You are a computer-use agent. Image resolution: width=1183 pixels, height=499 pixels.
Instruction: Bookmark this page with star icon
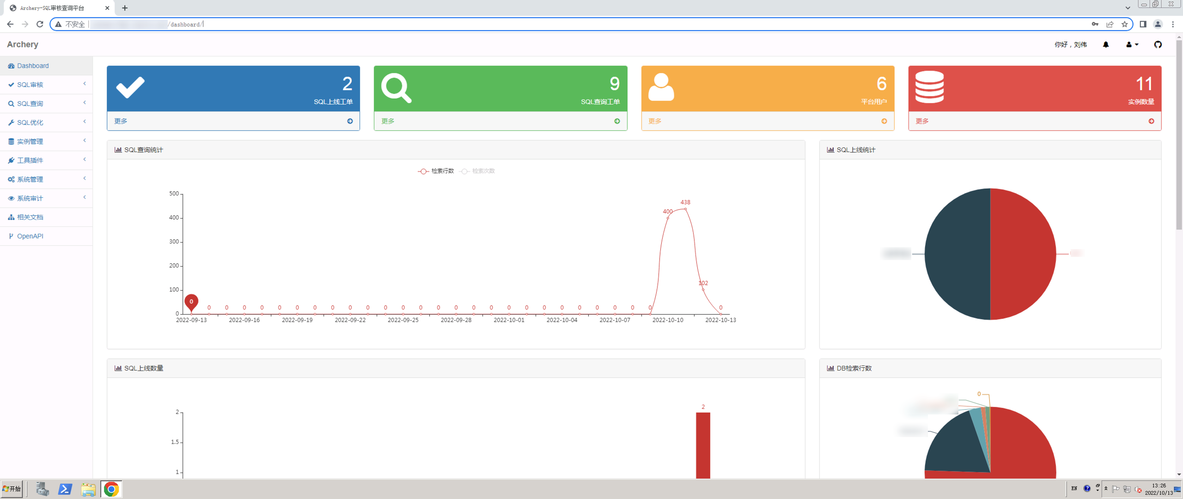coord(1124,24)
